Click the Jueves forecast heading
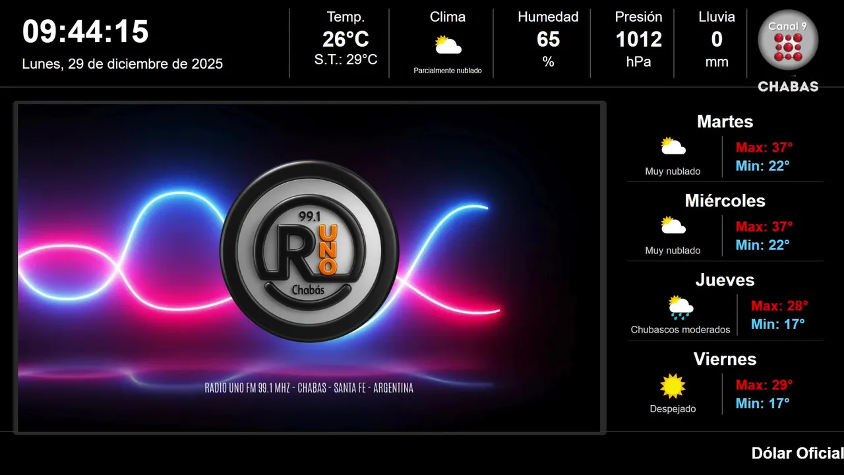 (725, 280)
